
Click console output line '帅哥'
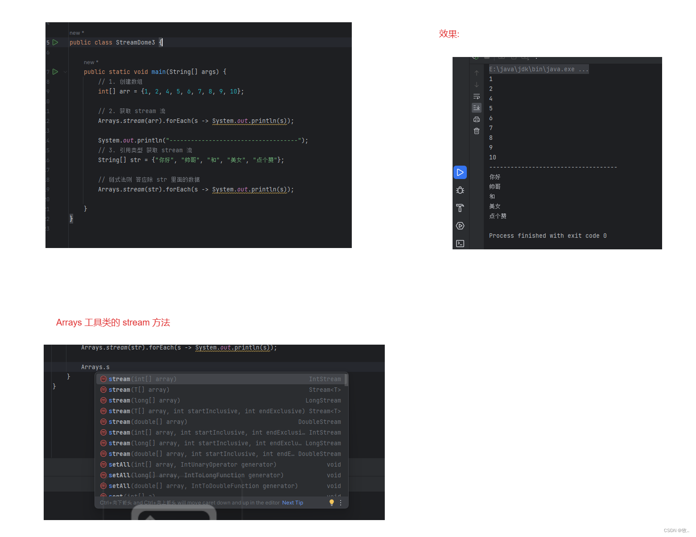tap(495, 187)
